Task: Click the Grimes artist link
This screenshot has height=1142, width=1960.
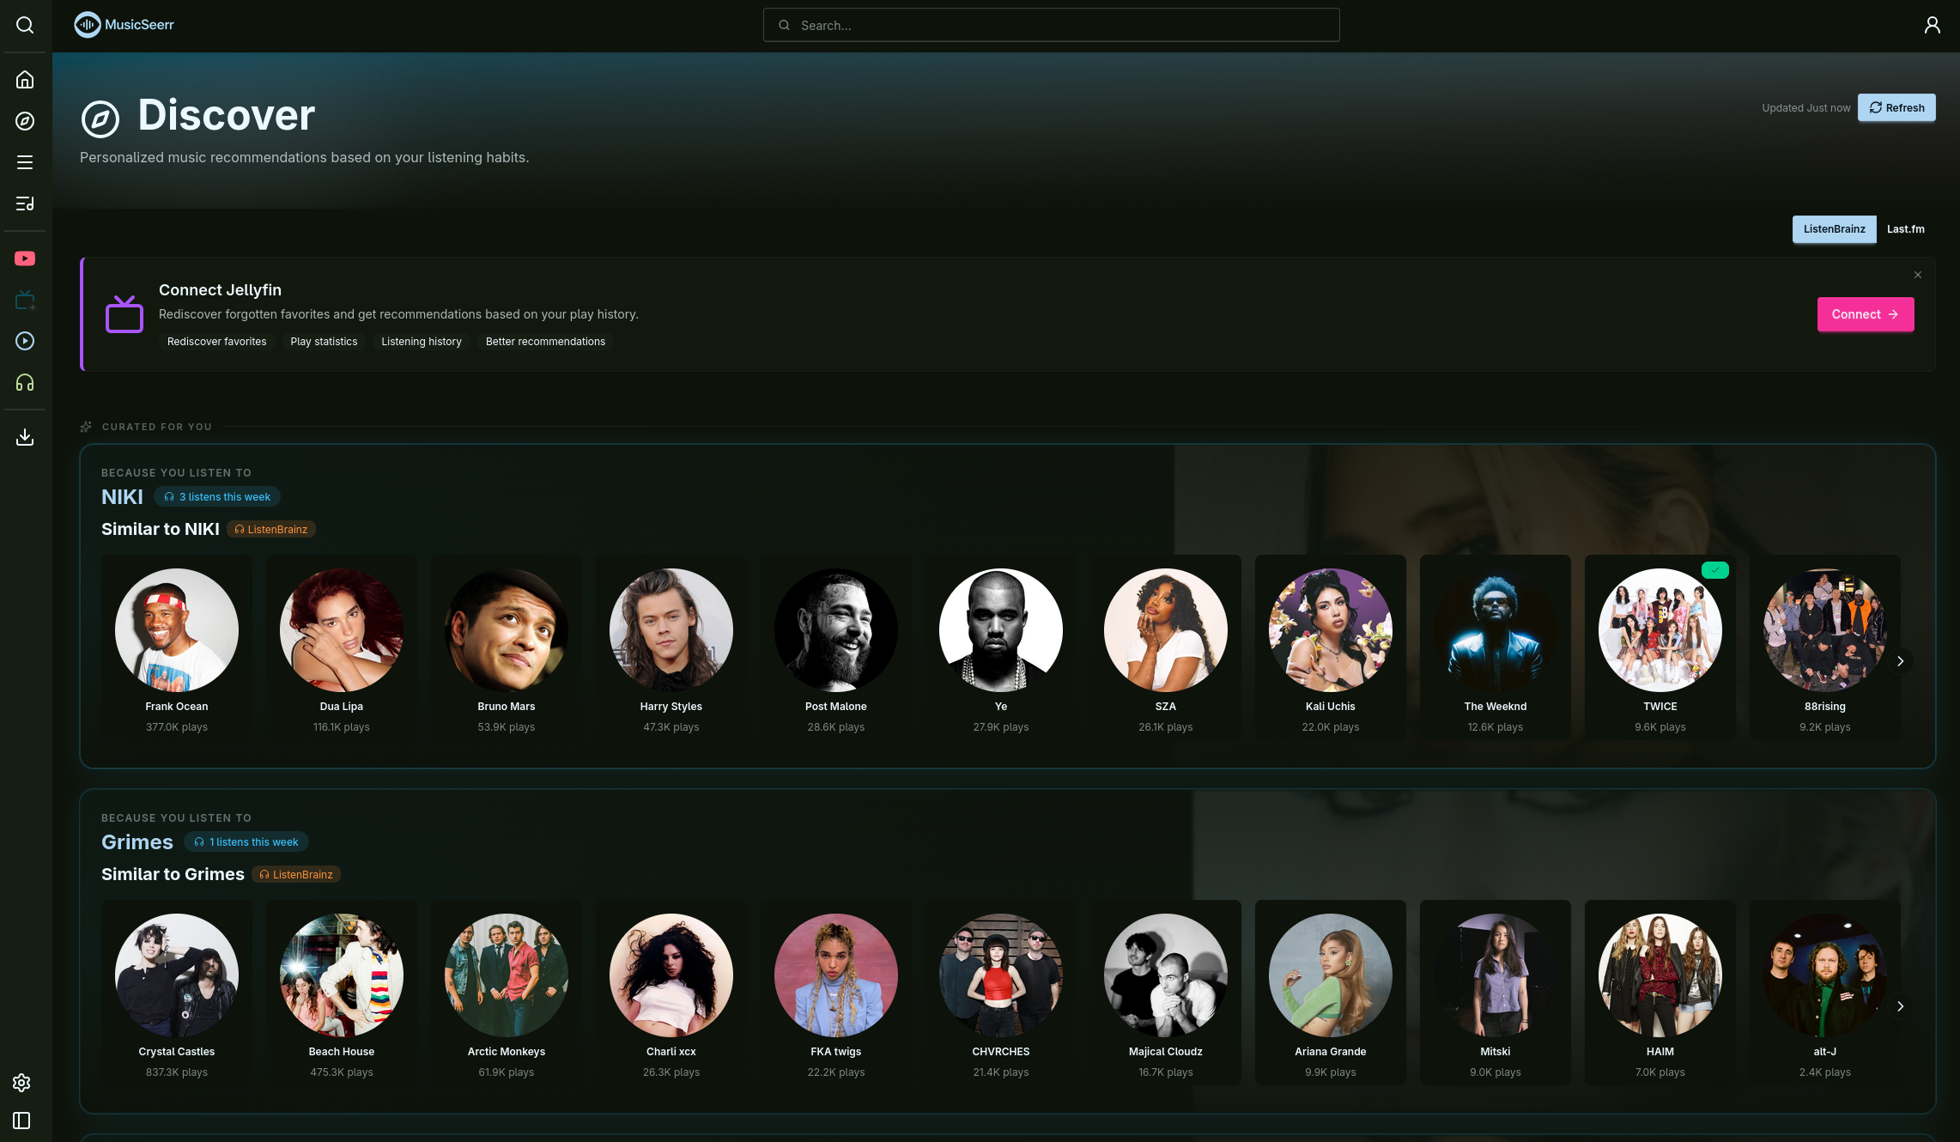Action: 137,842
